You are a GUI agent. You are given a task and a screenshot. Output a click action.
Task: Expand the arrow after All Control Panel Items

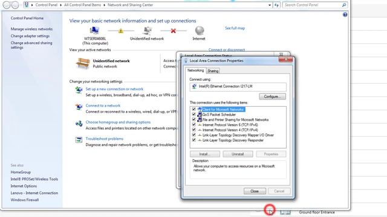point(105,5)
